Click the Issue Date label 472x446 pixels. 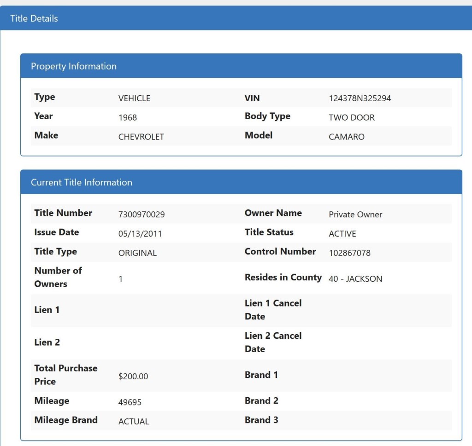pos(57,232)
